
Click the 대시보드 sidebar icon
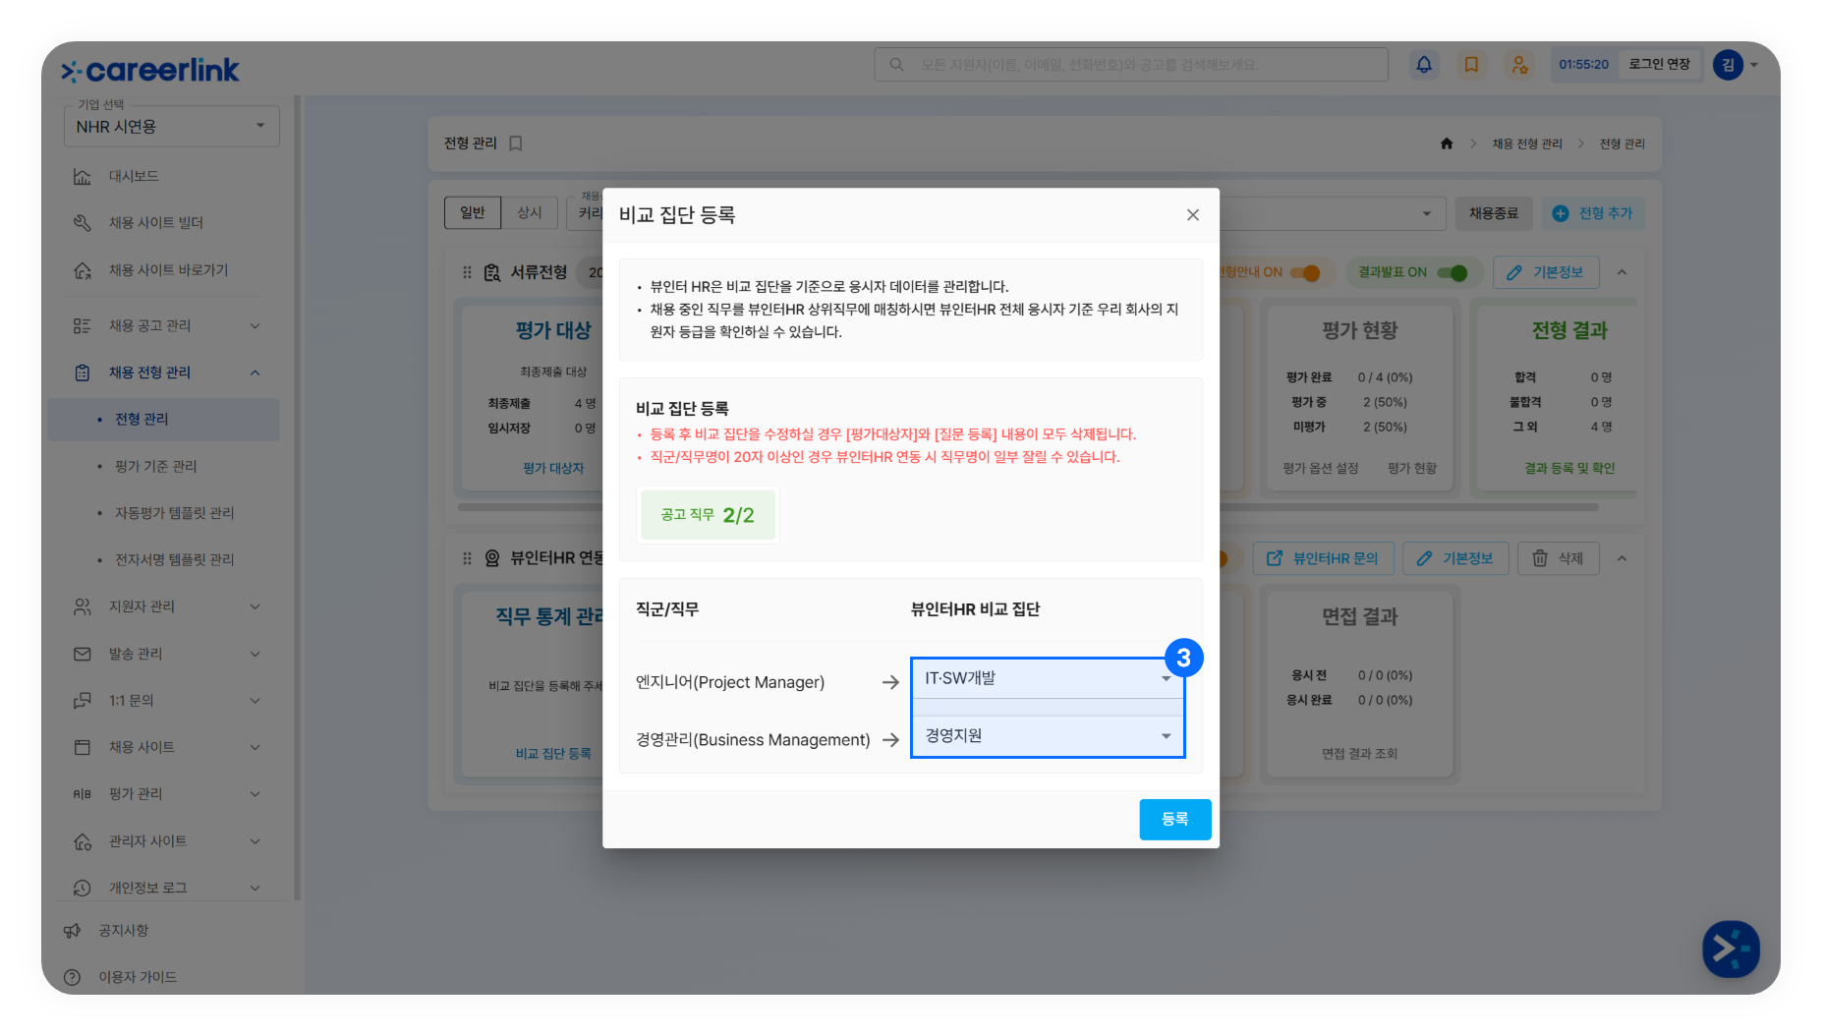point(83,176)
